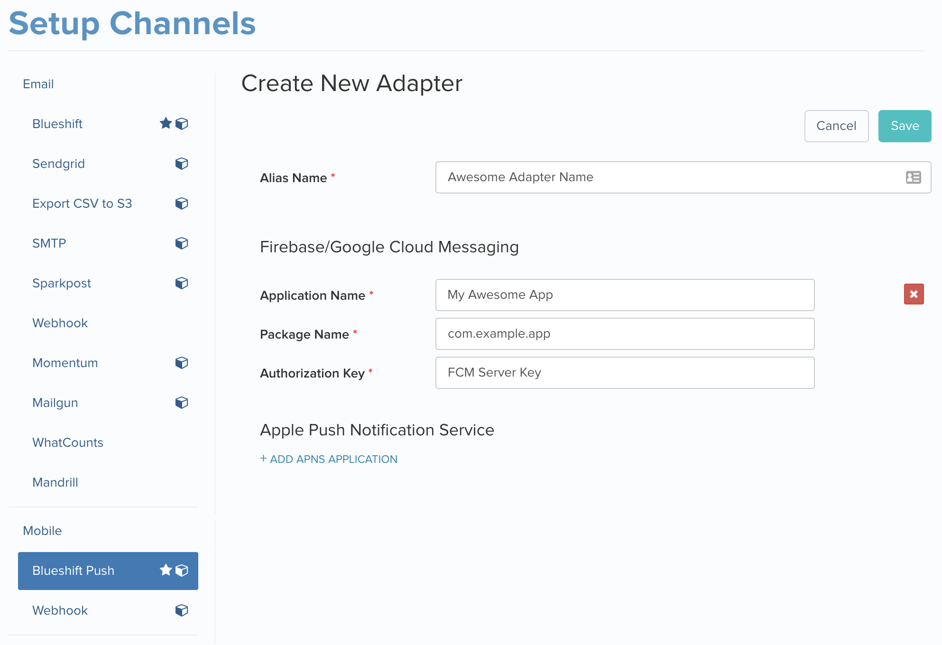Save the new adapter
942x645 pixels.
tap(905, 126)
